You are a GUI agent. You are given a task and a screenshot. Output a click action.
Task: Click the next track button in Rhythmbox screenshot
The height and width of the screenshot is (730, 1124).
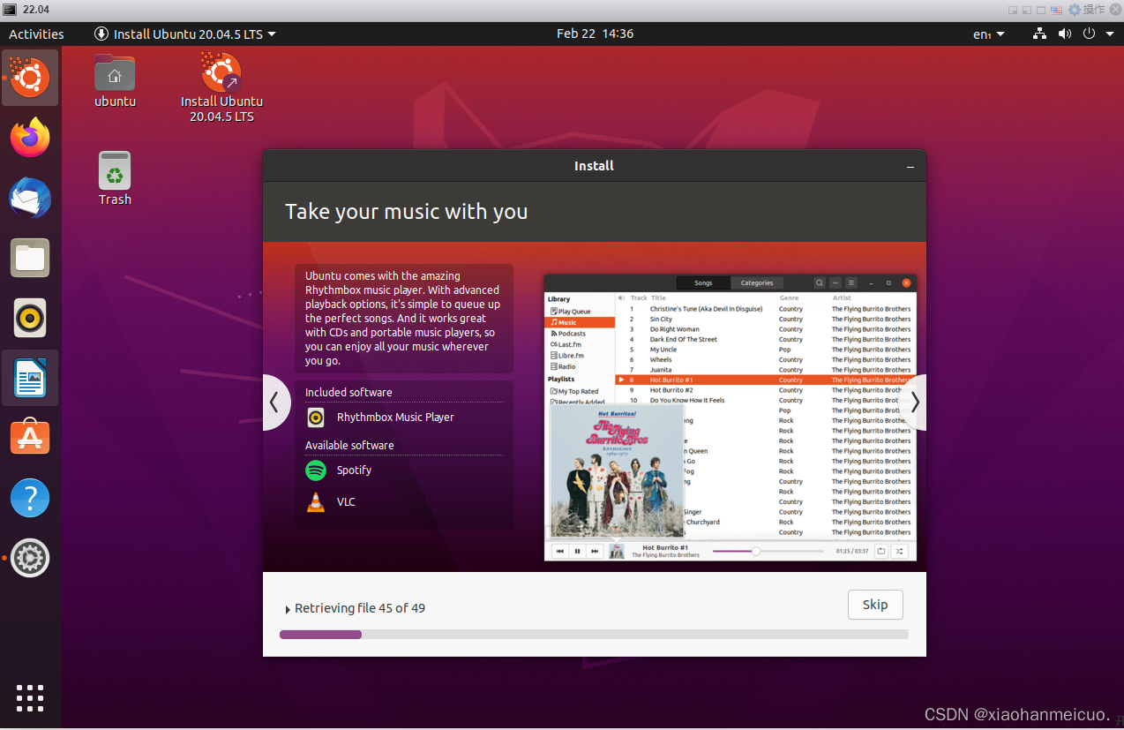(595, 551)
